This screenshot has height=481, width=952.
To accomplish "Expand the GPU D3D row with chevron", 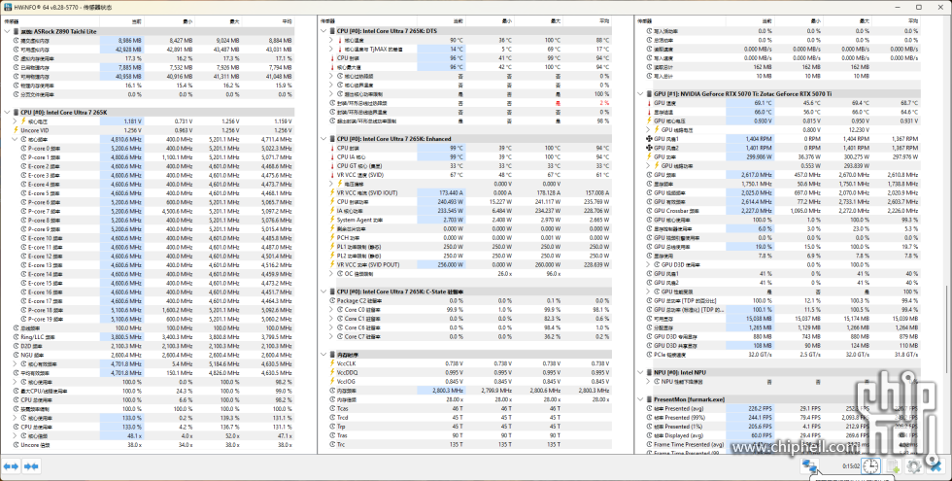I will tap(648, 264).
